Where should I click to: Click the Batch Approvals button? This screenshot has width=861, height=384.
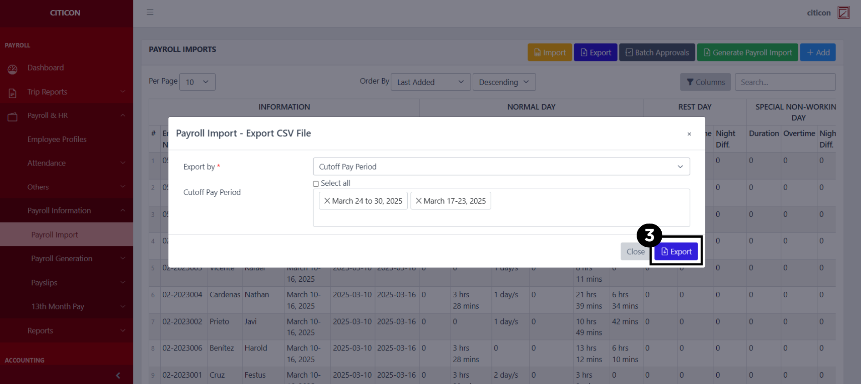click(657, 53)
